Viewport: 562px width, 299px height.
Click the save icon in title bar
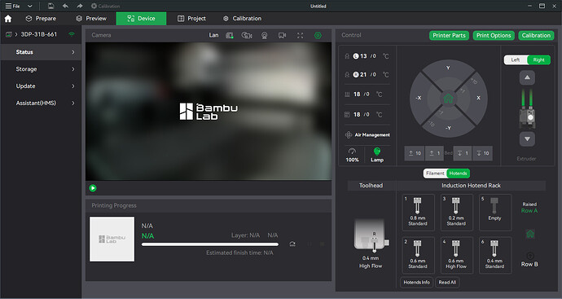pos(50,6)
